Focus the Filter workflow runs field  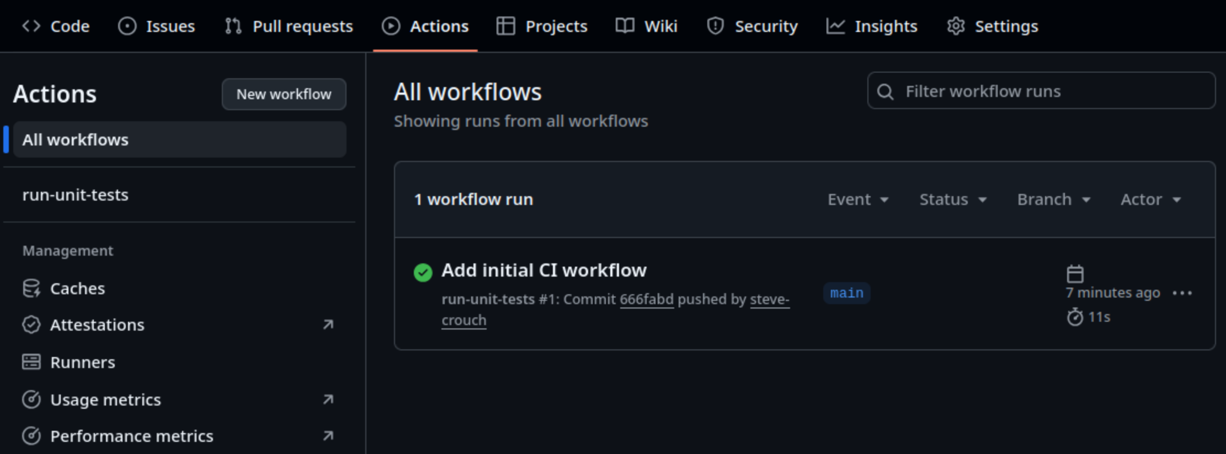click(1041, 91)
